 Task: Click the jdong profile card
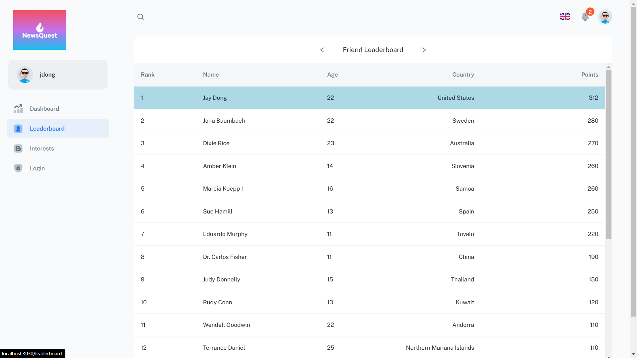58,75
